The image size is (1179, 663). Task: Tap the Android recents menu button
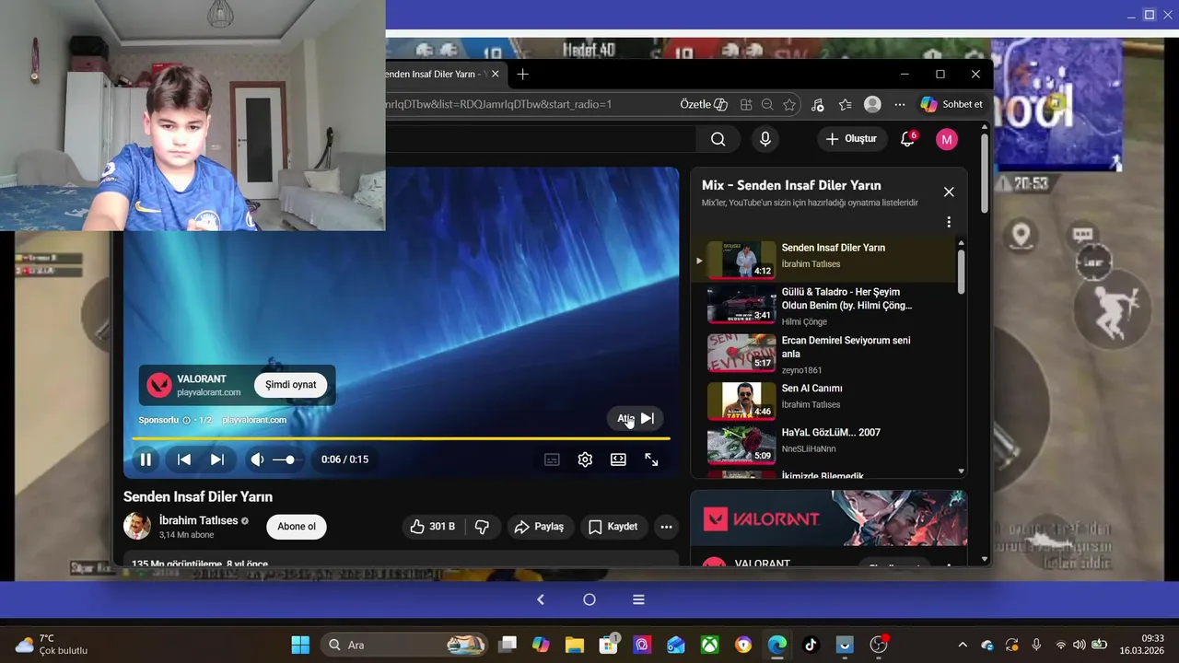click(x=638, y=599)
